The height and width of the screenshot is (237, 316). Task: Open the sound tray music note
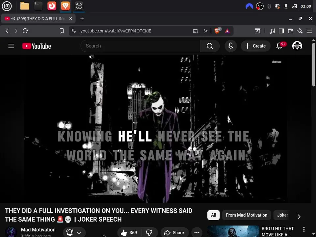pyautogui.click(x=294, y=6)
